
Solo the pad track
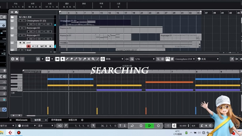pos(24,43)
